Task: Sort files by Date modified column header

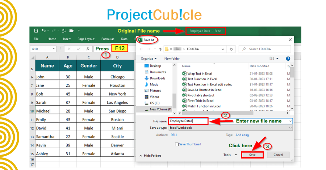Action: click(x=259, y=66)
